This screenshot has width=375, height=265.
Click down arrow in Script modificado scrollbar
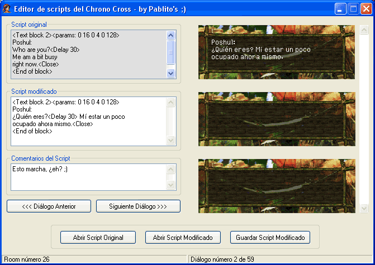click(170, 140)
